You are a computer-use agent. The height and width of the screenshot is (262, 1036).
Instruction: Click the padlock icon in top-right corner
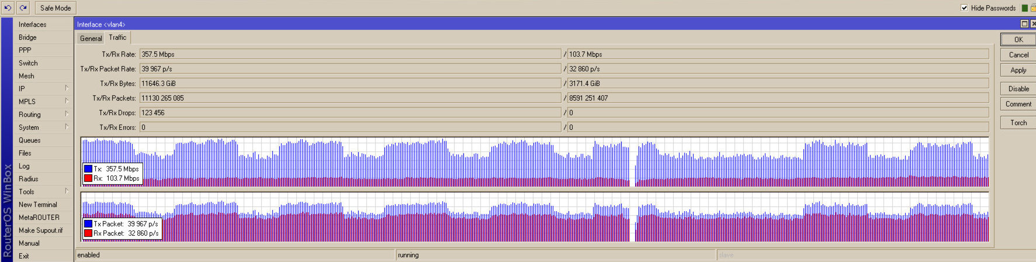coord(1033,8)
